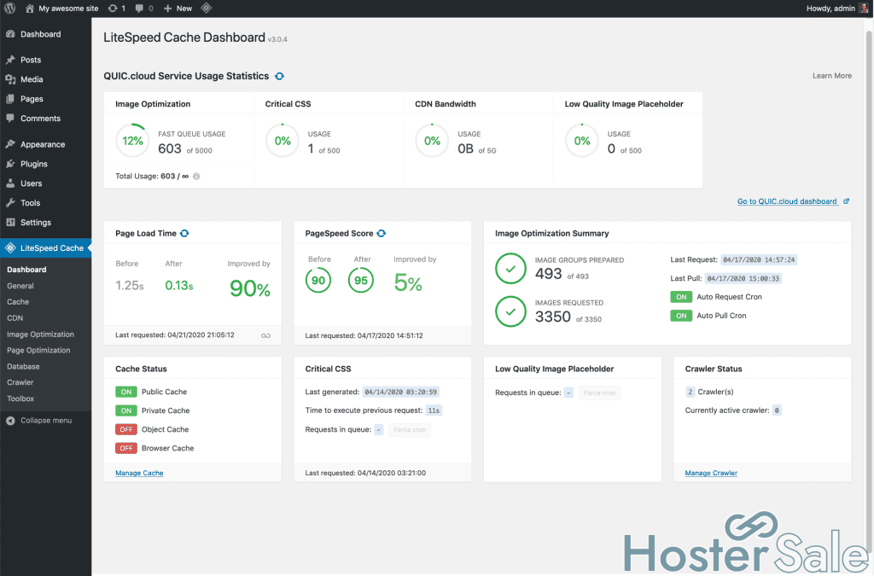The width and height of the screenshot is (874, 576).
Task: Toggle the Auto Request Cron switch
Action: click(x=681, y=297)
